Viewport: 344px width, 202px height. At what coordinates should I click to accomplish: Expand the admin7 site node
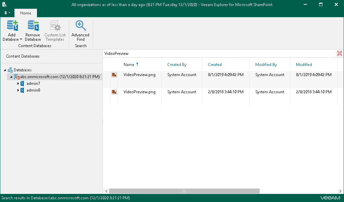pos(18,83)
